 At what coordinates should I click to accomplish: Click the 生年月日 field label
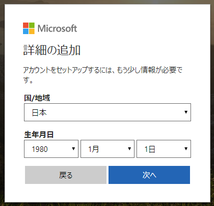pyautogui.click(x=39, y=134)
